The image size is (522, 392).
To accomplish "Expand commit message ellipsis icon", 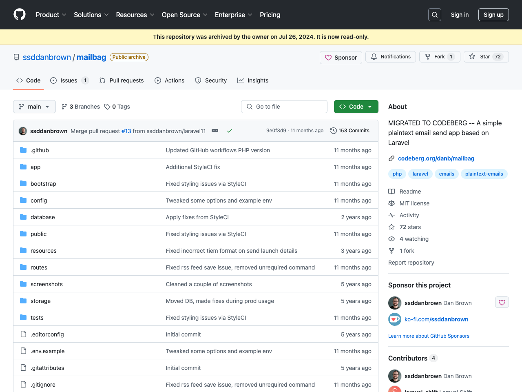I will 215,131.
